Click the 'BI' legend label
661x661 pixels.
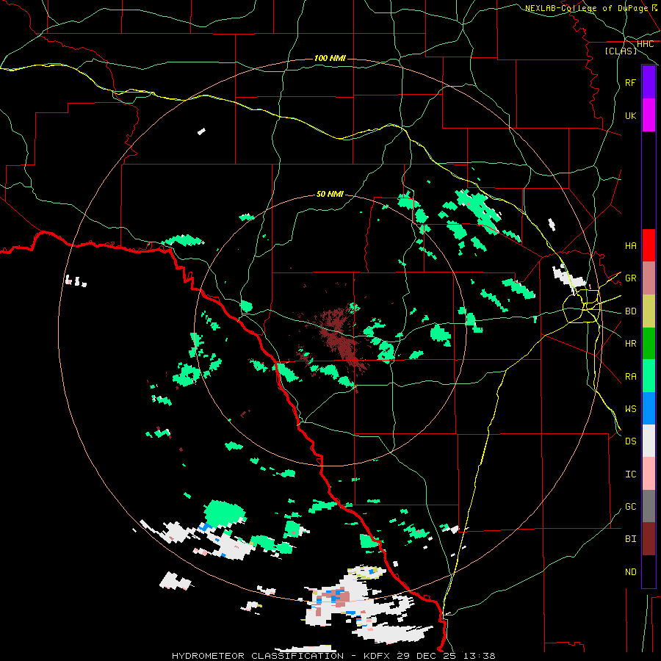630,539
